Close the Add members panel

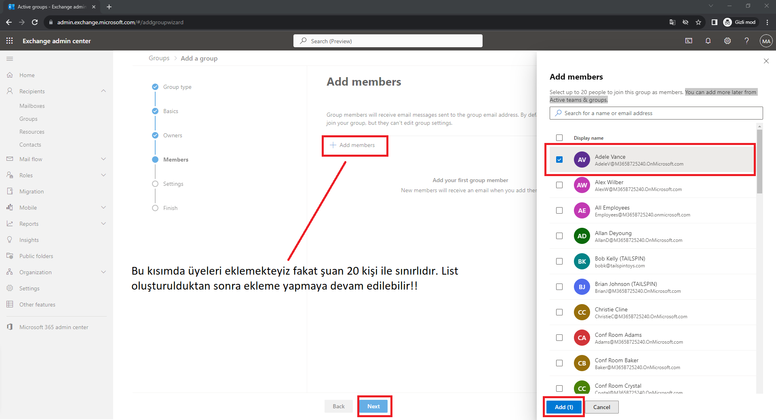click(766, 61)
